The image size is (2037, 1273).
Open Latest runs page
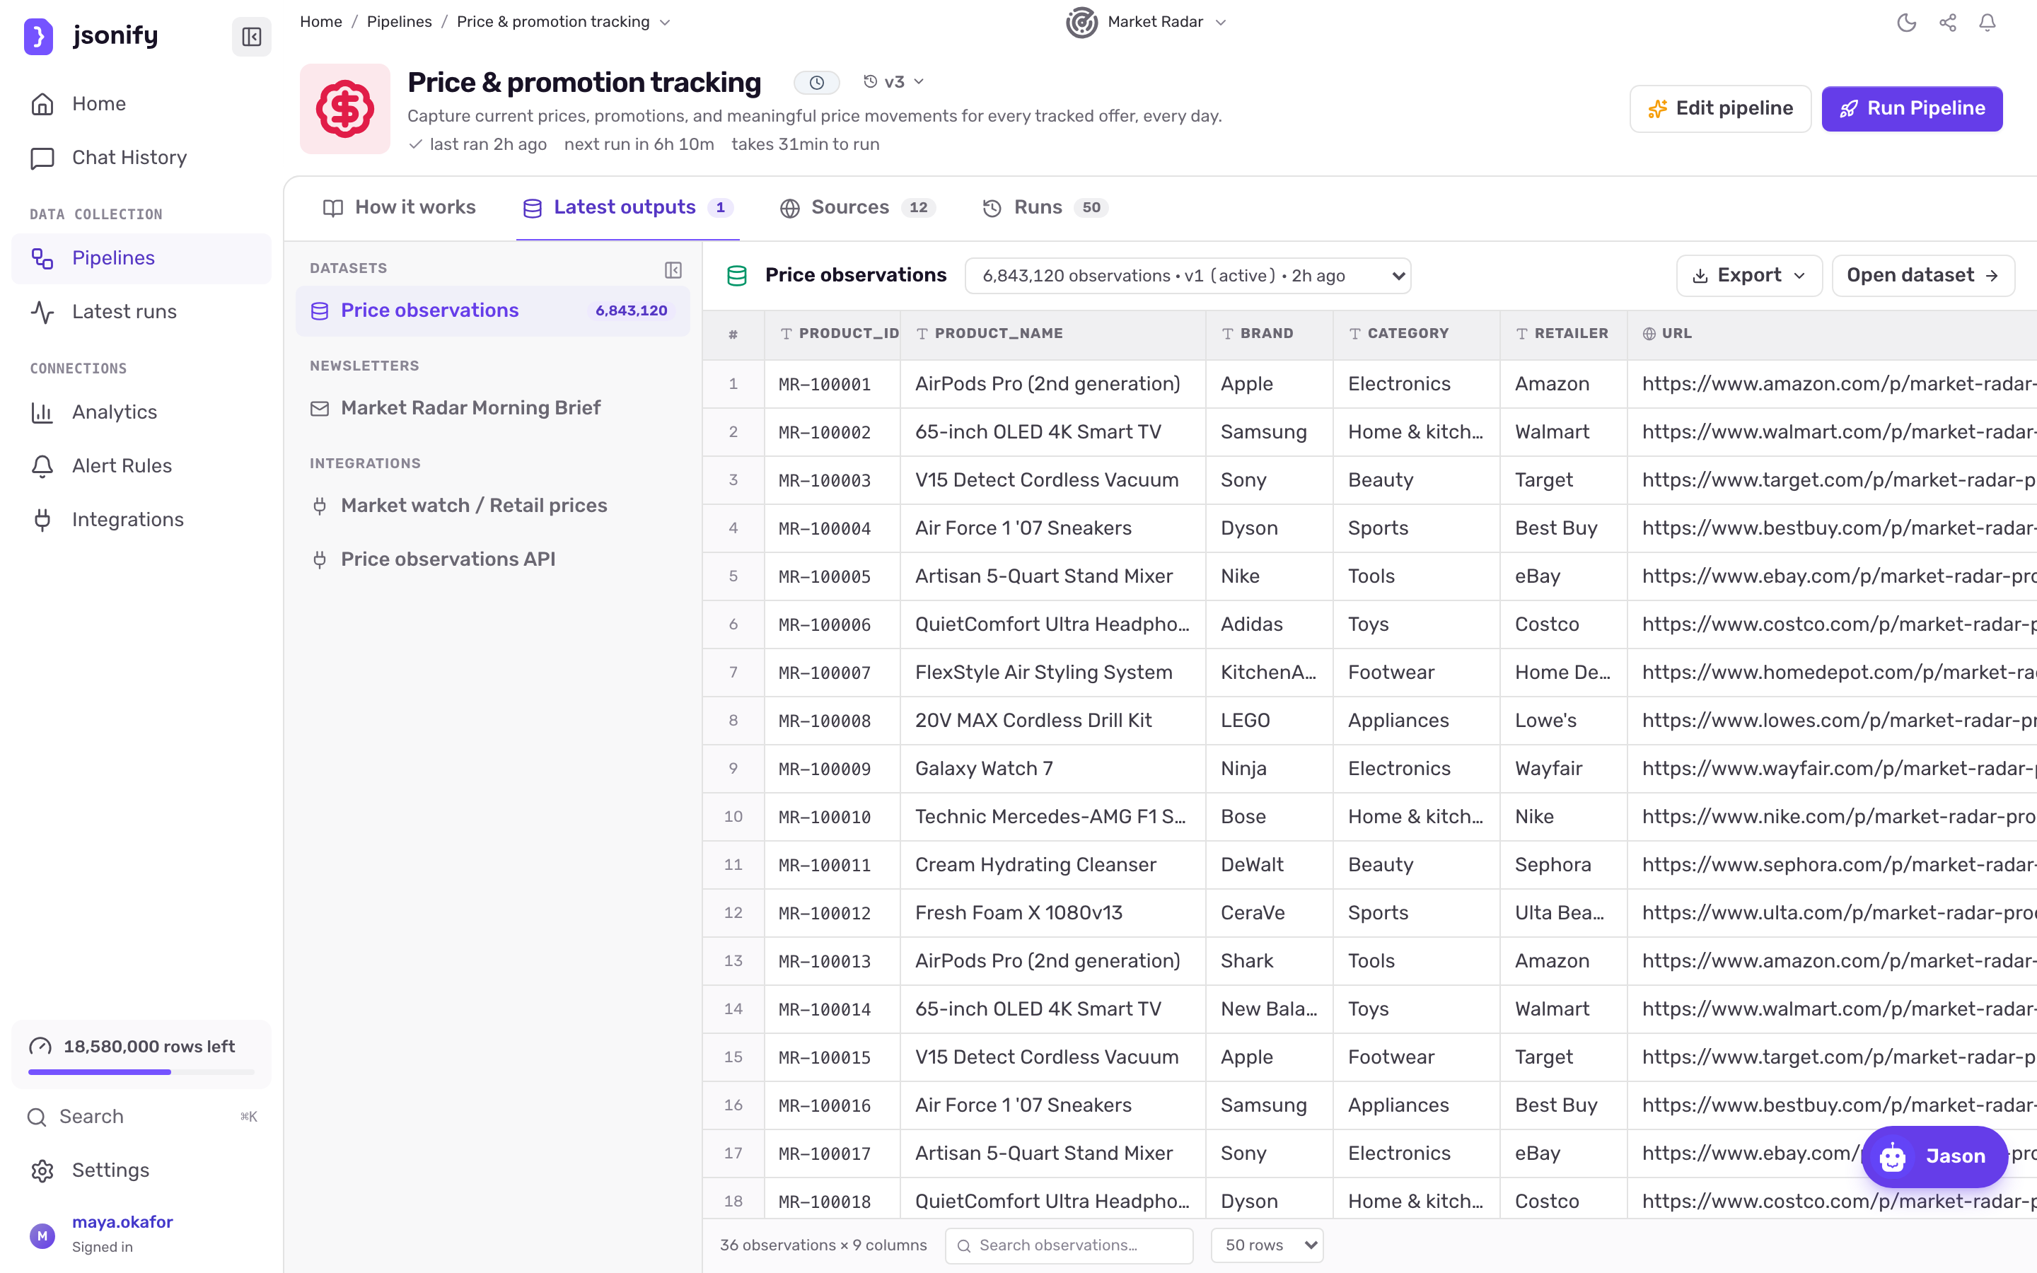(141, 311)
